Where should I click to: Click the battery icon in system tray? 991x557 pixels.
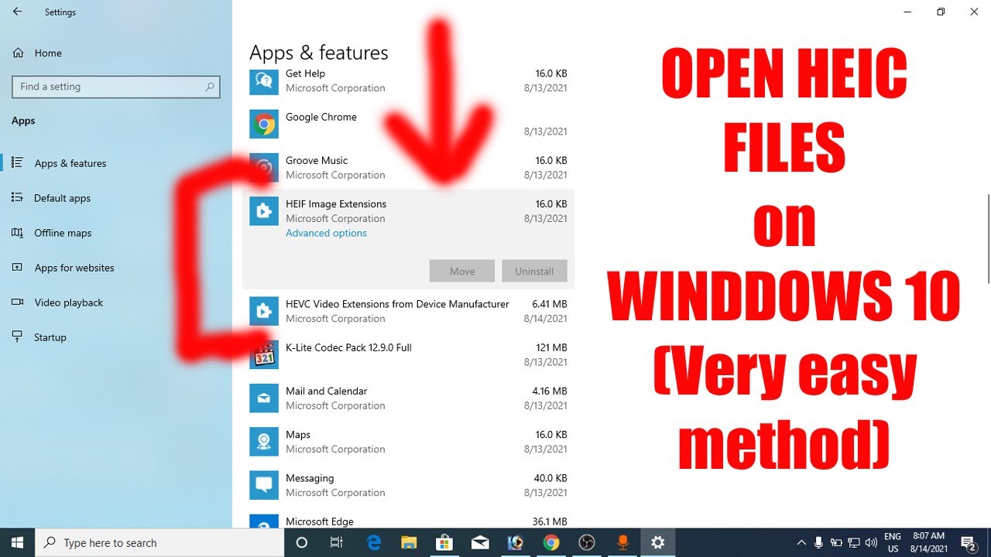836,542
